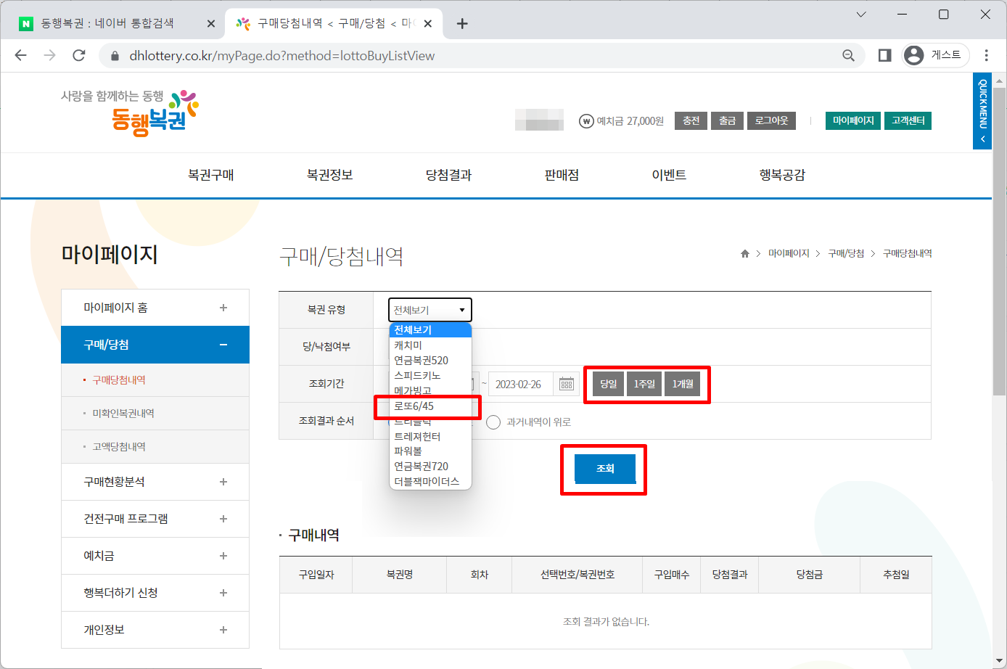The image size is (1007, 669).
Task: Open 고객센터 in top header
Action: point(908,120)
